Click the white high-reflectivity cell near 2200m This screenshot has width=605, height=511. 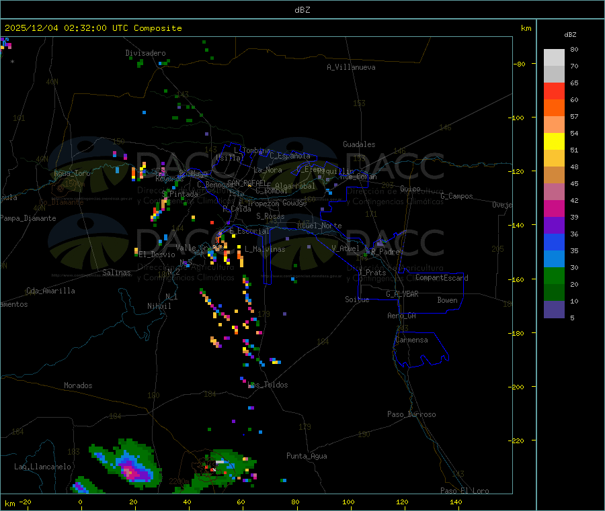point(220,462)
